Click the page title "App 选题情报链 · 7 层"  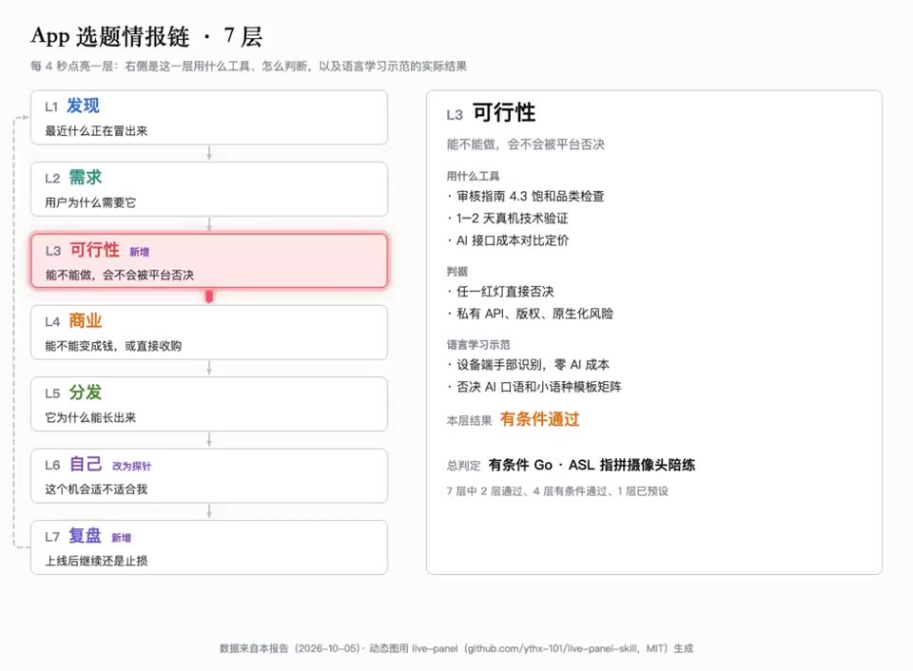point(146,37)
